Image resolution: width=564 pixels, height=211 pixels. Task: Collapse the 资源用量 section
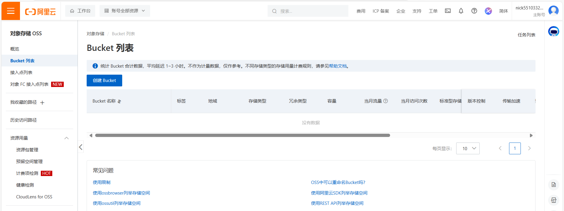[67, 138]
